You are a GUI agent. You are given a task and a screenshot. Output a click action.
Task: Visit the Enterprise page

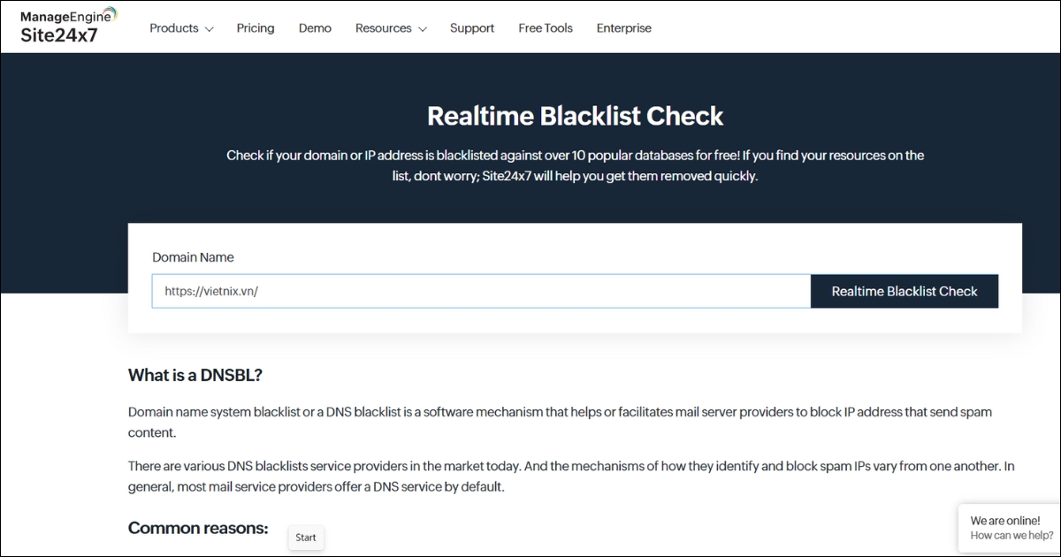623,27
